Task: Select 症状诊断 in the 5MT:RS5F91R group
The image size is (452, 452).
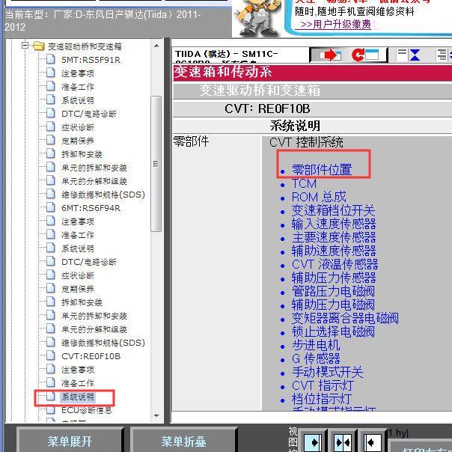Action: pyautogui.click(x=78, y=127)
